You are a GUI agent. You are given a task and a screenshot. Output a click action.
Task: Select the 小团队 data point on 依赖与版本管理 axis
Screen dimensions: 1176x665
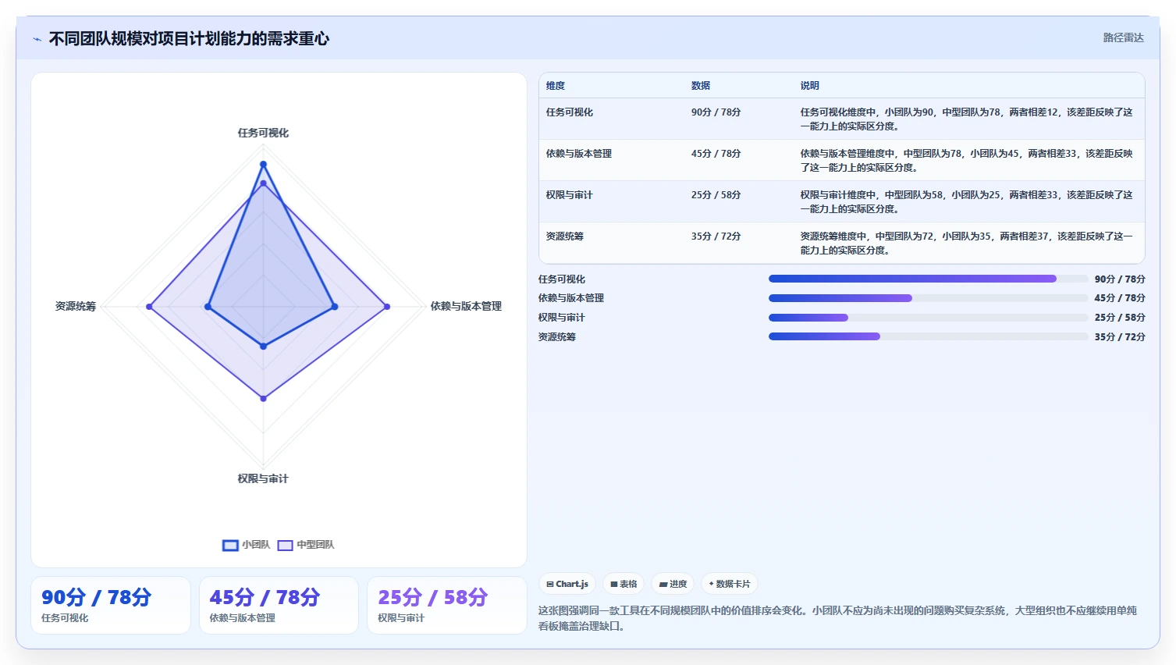coord(335,307)
